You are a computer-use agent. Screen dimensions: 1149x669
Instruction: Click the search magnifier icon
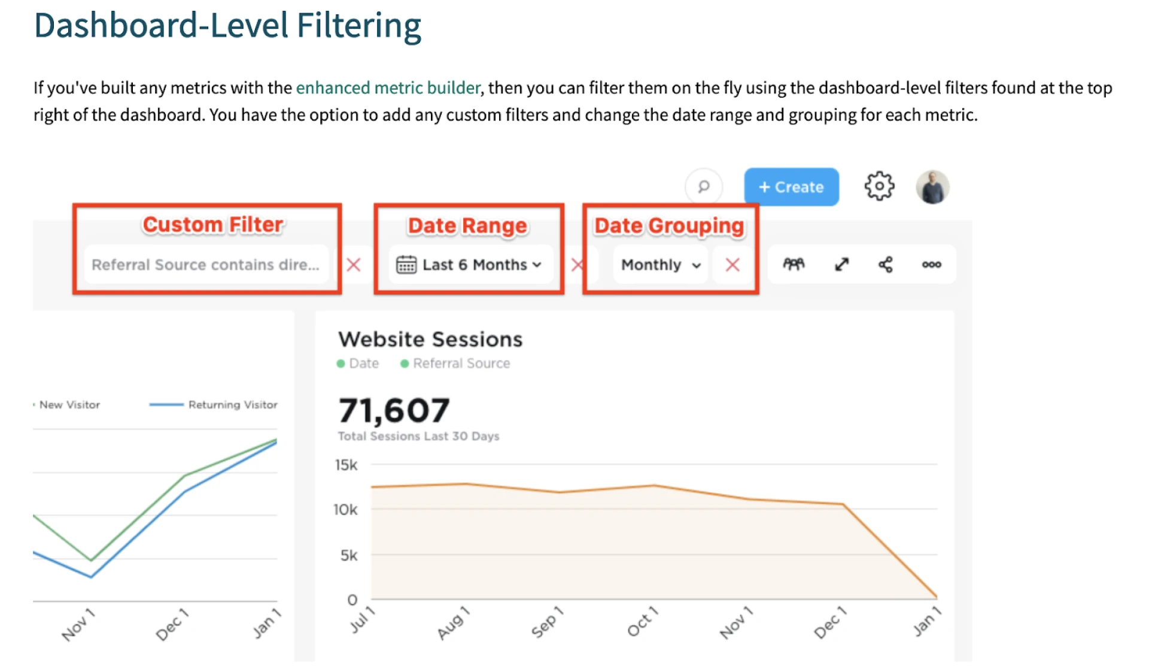[704, 187]
